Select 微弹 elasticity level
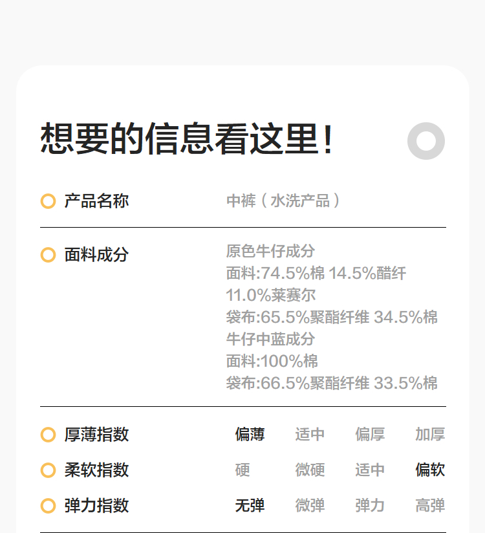 pyautogui.click(x=310, y=506)
